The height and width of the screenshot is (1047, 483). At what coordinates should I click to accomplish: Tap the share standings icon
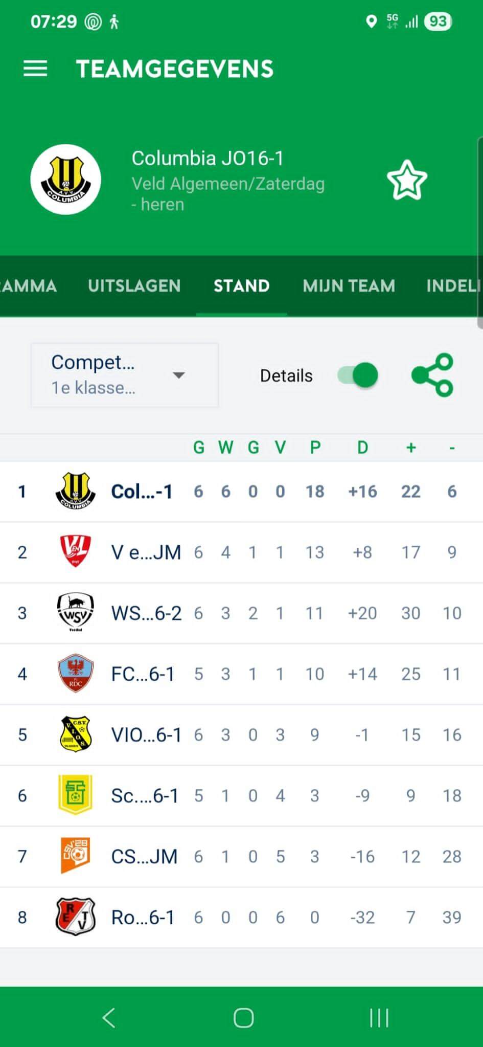[x=432, y=375]
